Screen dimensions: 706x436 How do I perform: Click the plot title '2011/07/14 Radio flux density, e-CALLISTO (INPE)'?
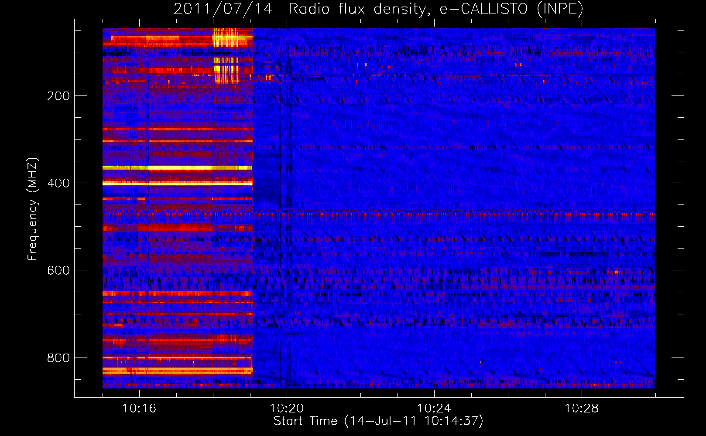coord(378,9)
